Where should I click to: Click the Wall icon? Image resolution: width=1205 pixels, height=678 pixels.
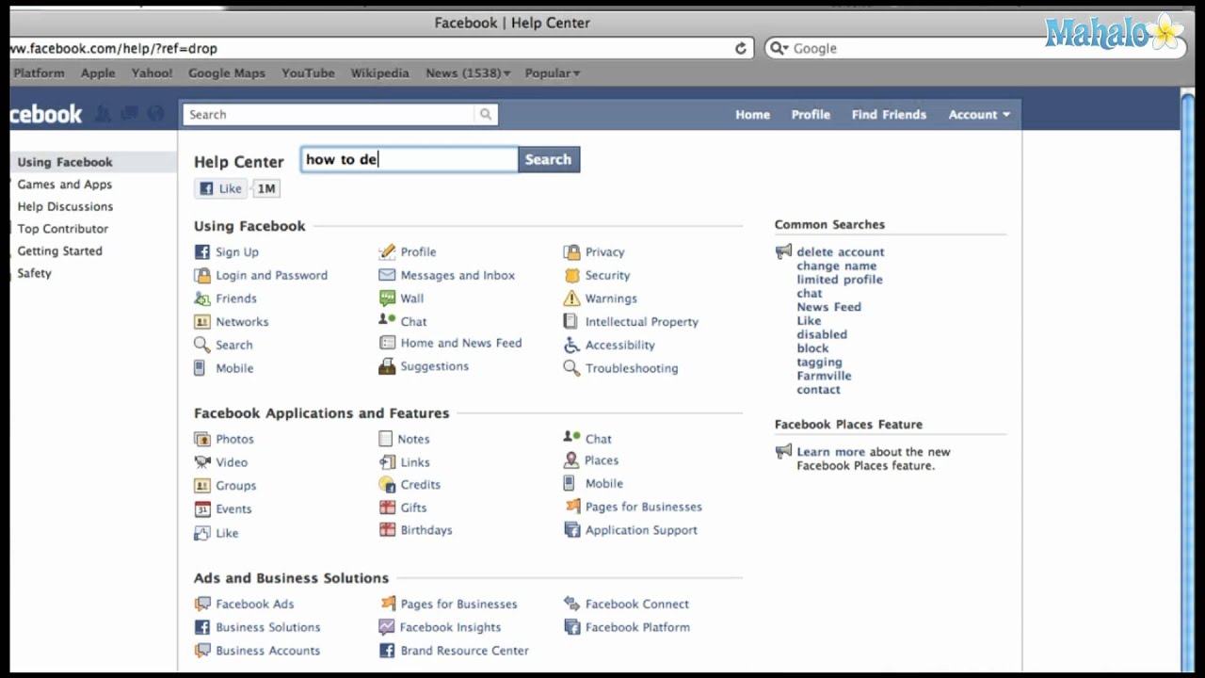tap(387, 299)
